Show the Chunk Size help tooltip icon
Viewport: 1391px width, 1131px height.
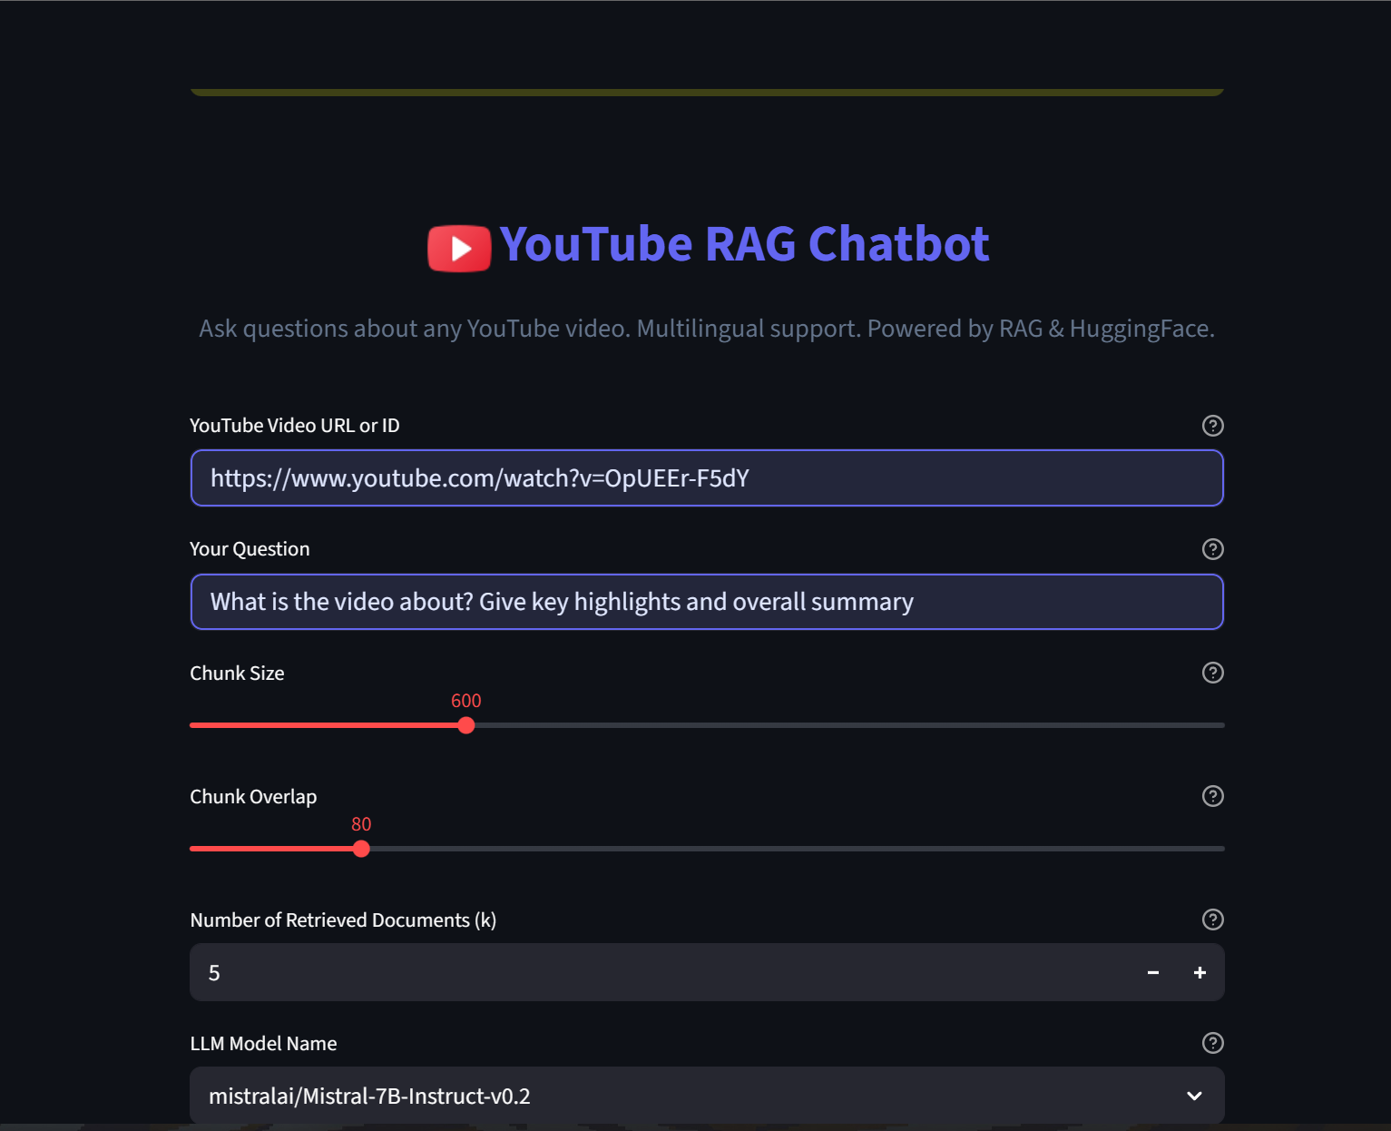[x=1212, y=673]
